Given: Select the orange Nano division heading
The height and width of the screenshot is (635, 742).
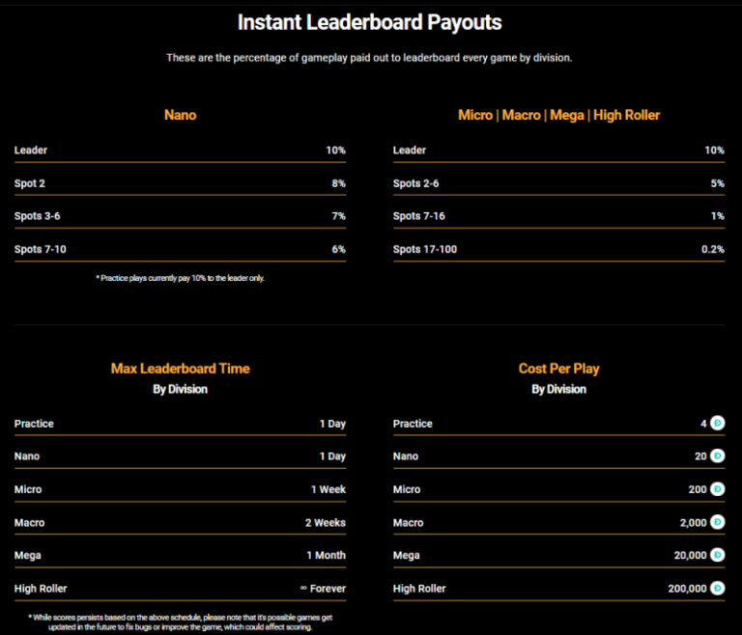Looking at the screenshot, I should pyautogui.click(x=180, y=115).
